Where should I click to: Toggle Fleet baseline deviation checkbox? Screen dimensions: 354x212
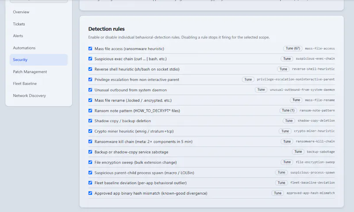[x=90, y=183]
